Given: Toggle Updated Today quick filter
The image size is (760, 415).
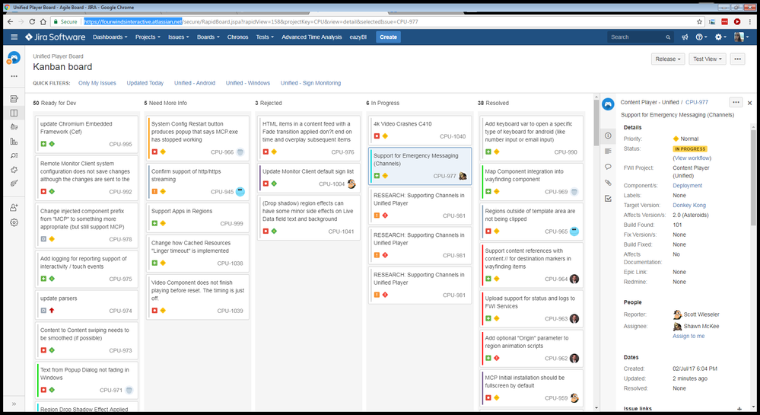Looking at the screenshot, I should (145, 83).
